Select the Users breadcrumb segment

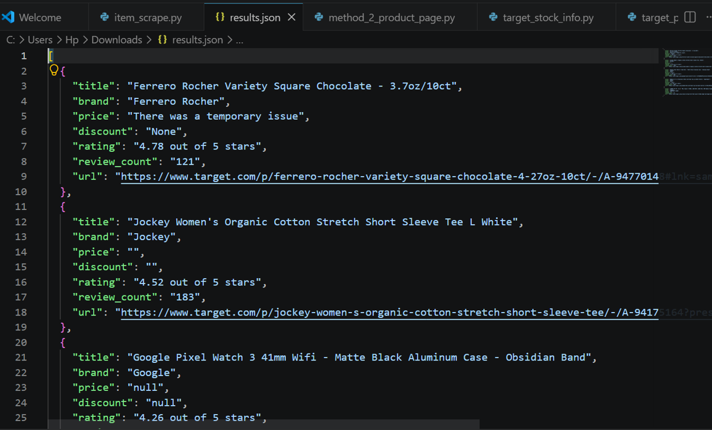40,40
